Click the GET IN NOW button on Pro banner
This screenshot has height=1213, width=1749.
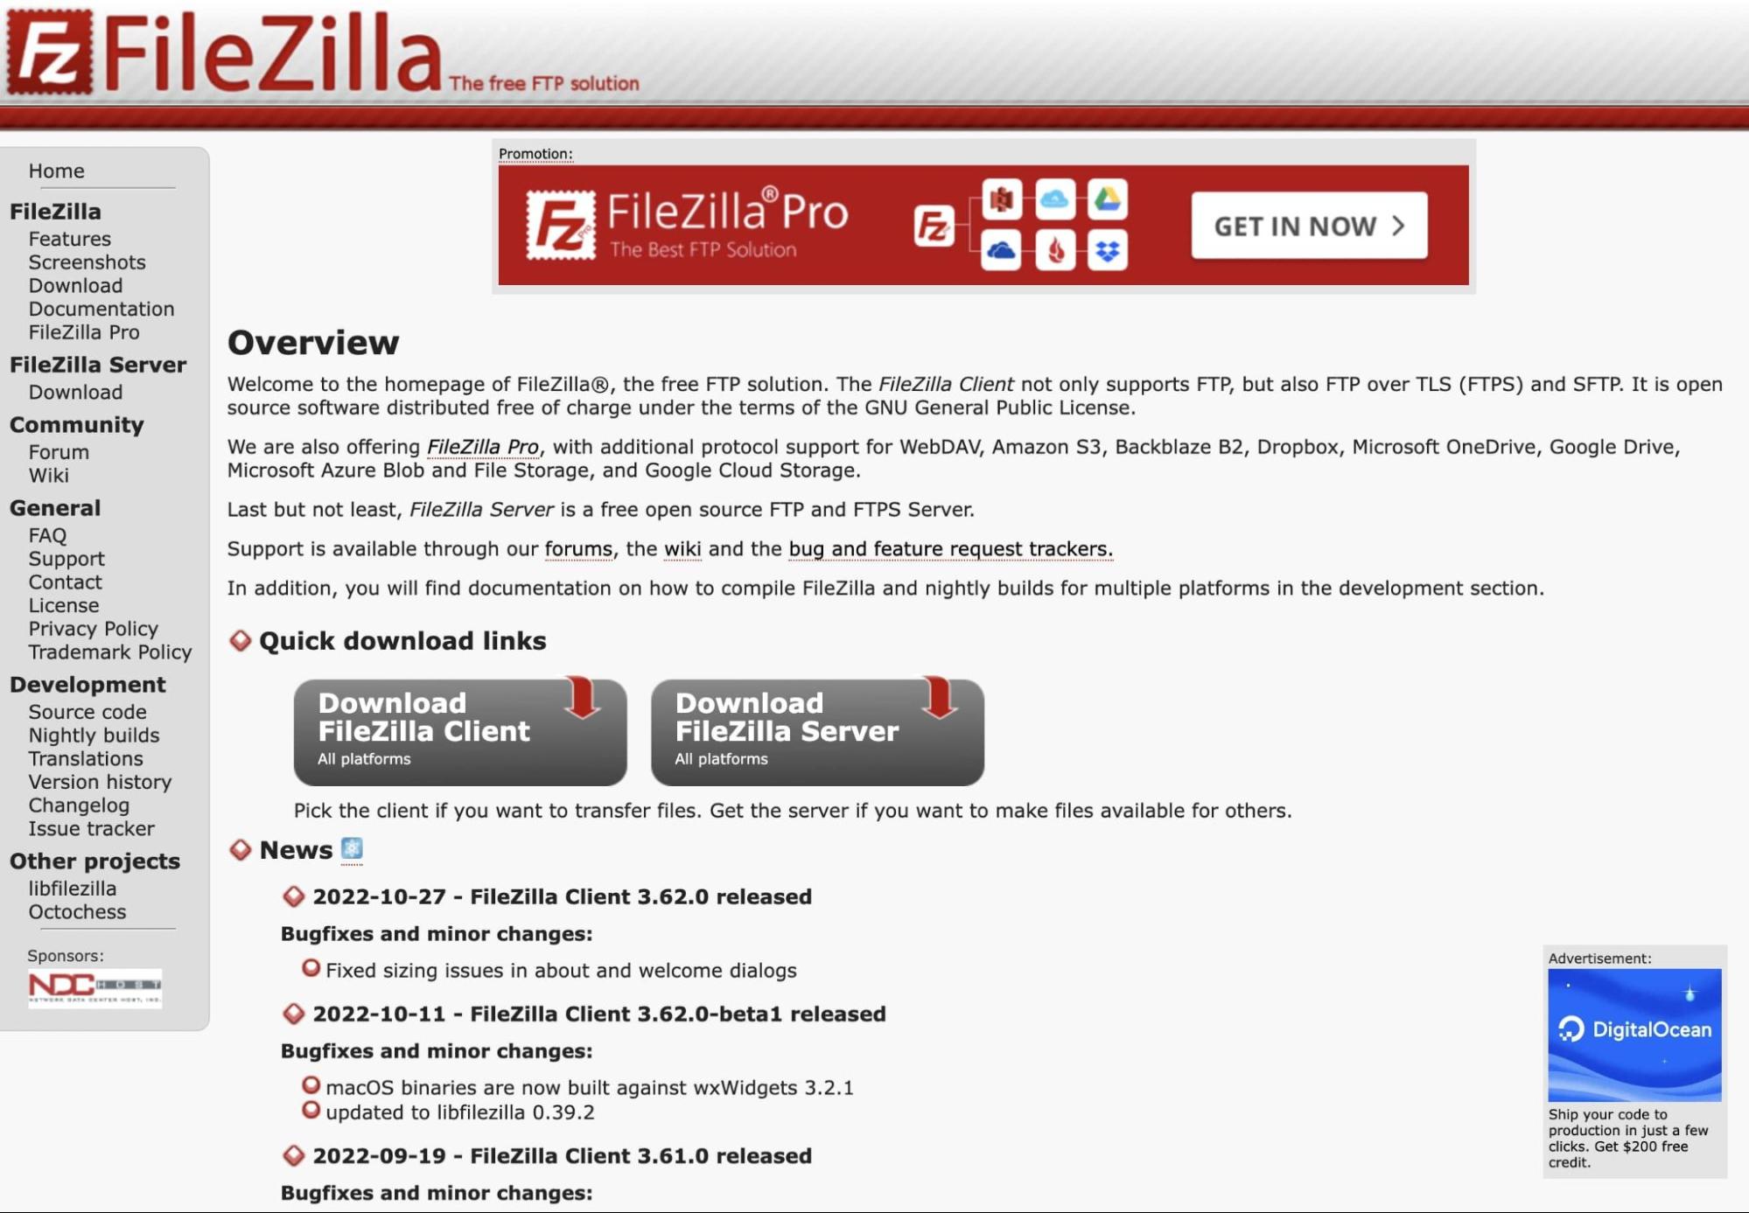click(1308, 222)
